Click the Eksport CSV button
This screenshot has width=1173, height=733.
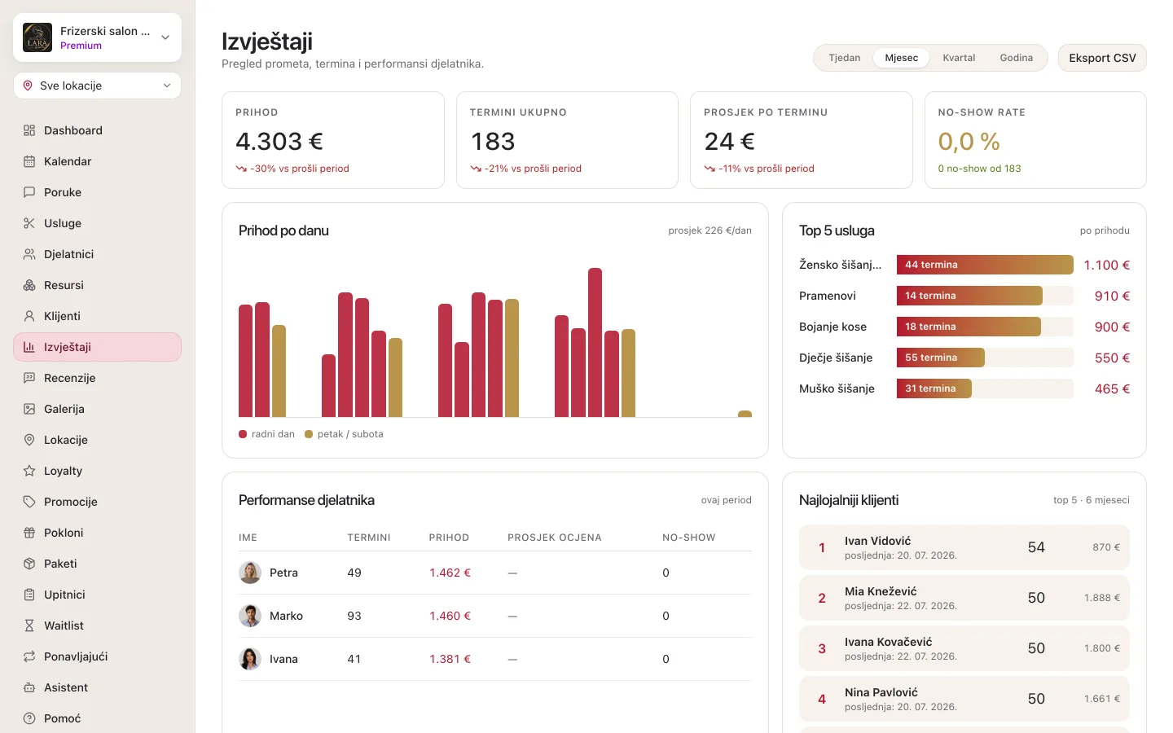pos(1102,58)
